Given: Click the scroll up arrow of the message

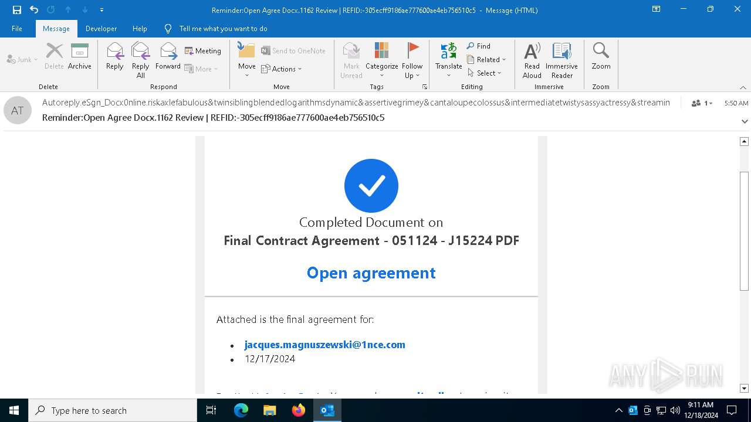Looking at the screenshot, I should (744, 141).
